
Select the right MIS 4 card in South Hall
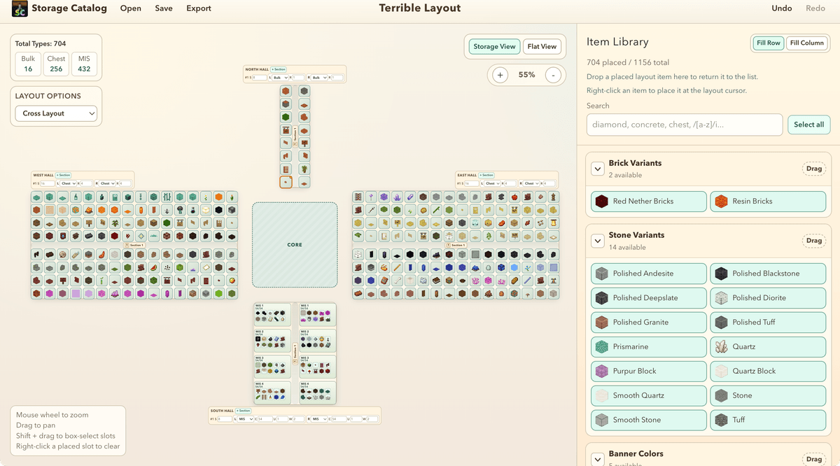pyautogui.click(x=318, y=393)
